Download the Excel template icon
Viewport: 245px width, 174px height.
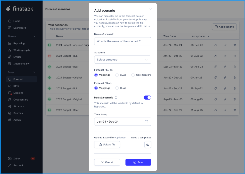[x=148, y=144]
